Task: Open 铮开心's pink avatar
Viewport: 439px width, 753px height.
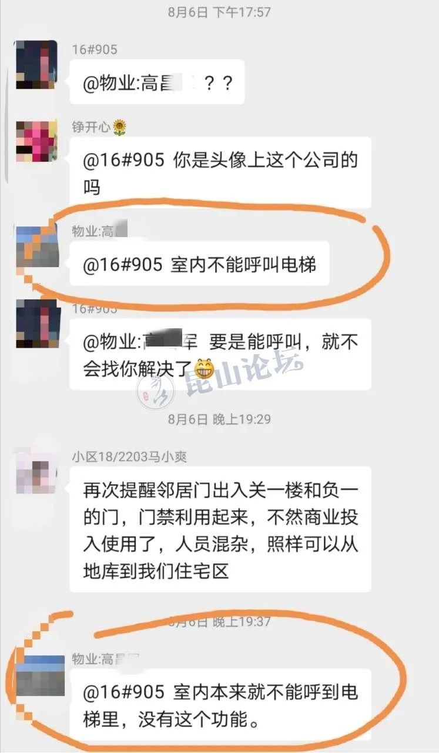Action: (x=36, y=141)
